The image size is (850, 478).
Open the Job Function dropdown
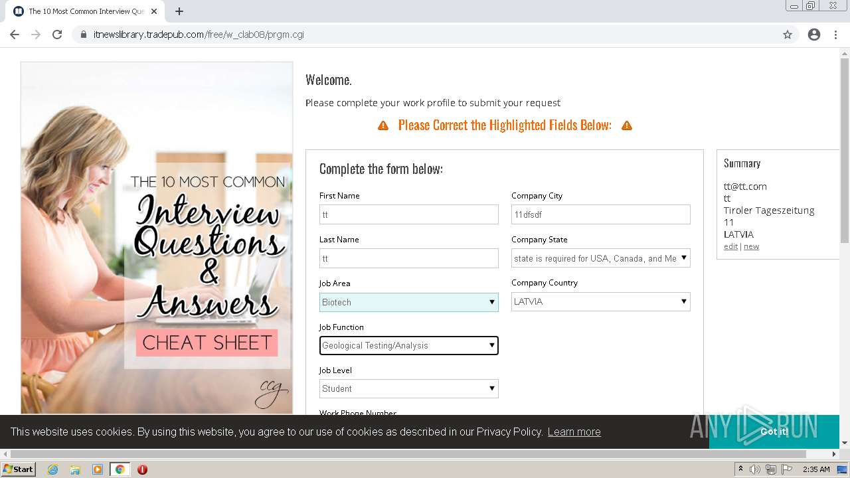pyautogui.click(x=409, y=345)
